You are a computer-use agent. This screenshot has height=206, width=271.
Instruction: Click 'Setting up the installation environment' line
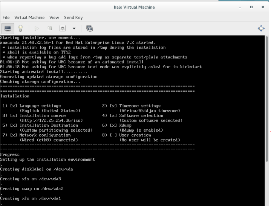pyautogui.click(x=47, y=159)
